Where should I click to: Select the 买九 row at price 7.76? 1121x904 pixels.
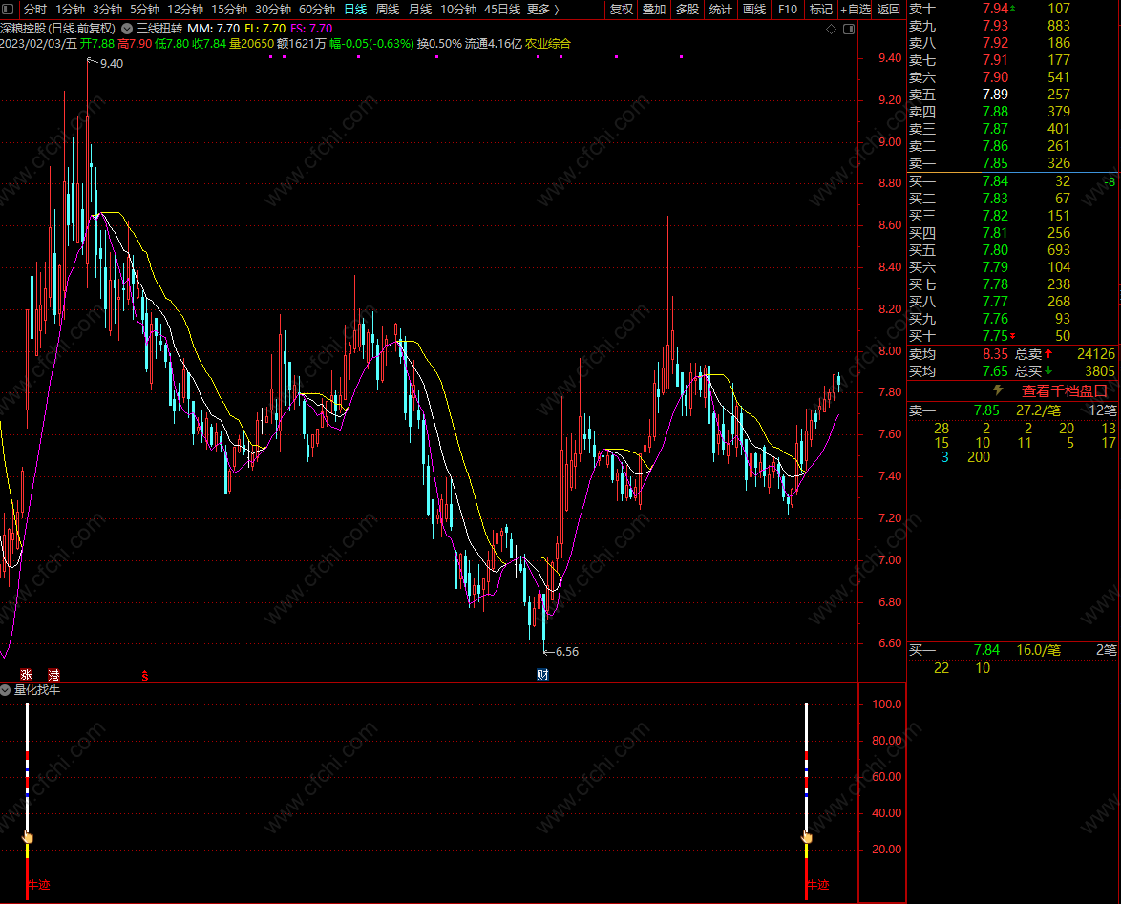click(x=1012, y=319)
